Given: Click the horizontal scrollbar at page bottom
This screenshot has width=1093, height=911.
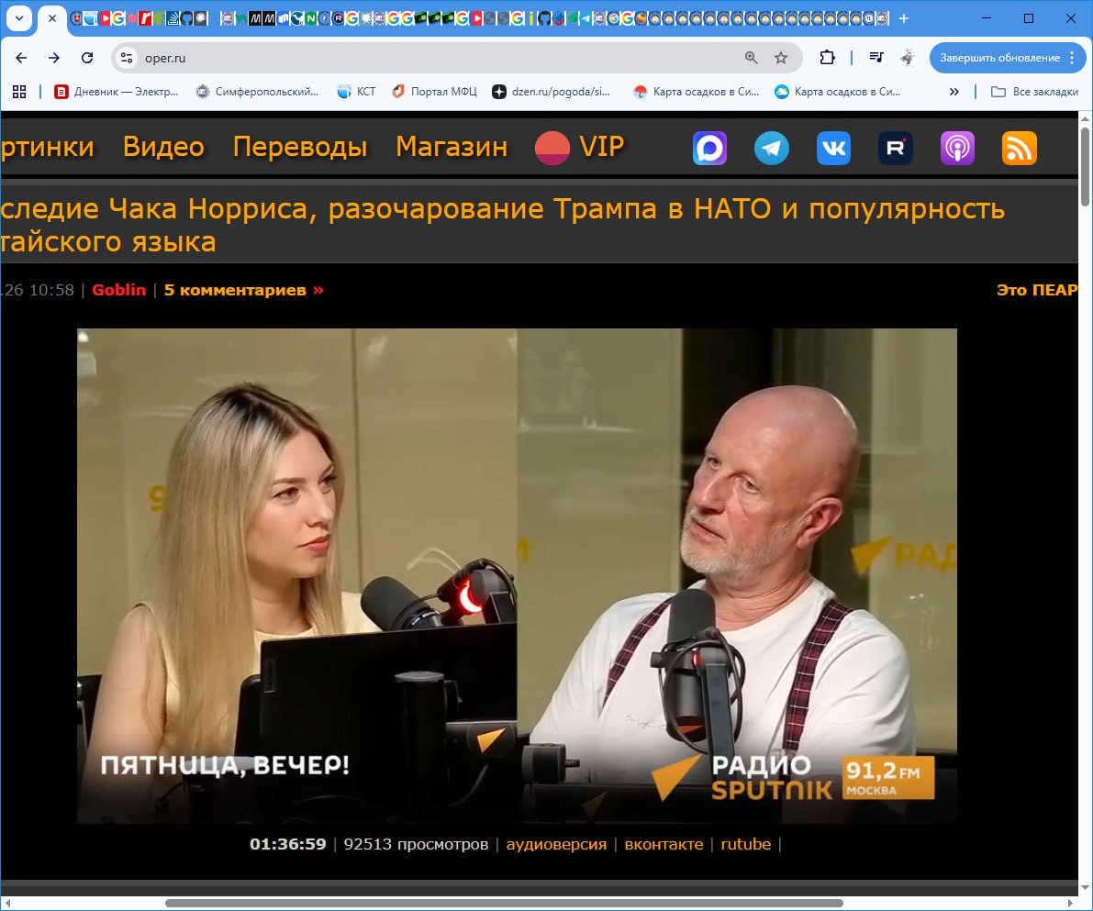Looking at the screenshot, I should (503, 904).
